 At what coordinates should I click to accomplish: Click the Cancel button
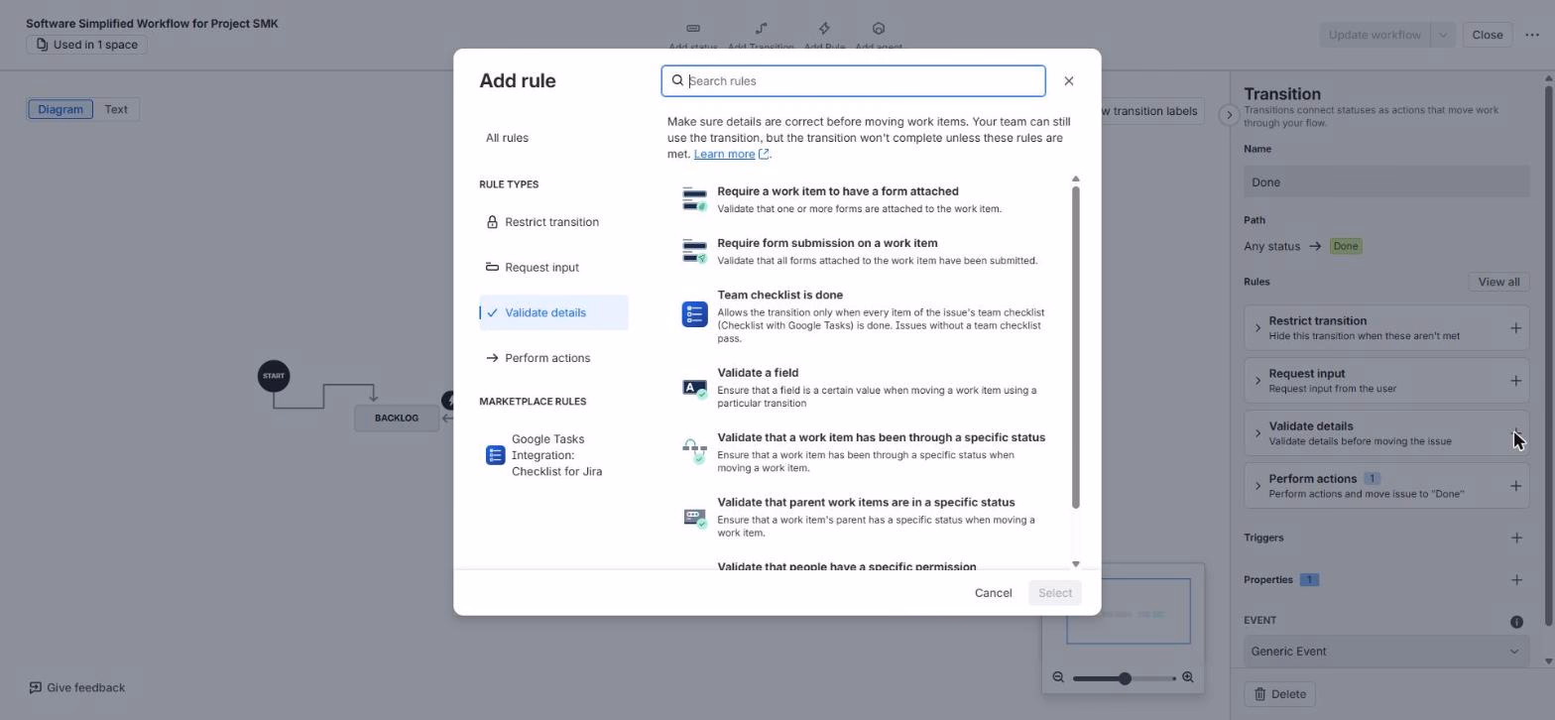click(993, 593)
